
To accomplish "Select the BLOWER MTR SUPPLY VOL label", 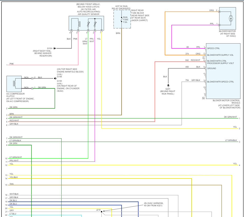I will pos(220,55).
